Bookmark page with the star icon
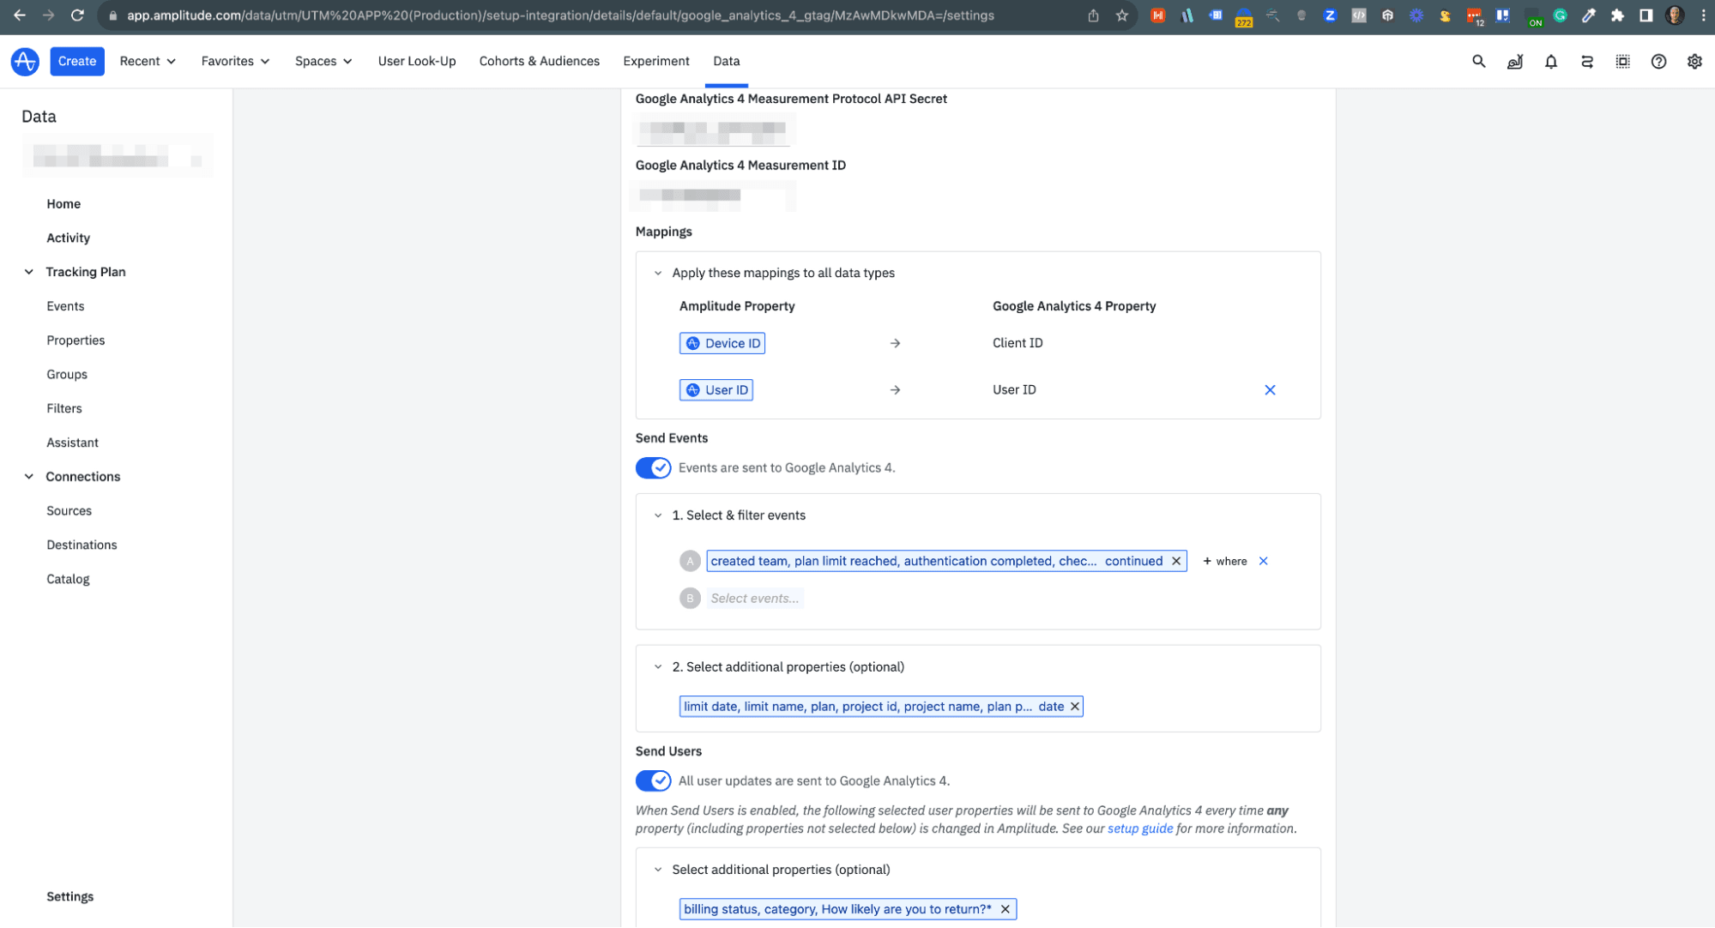 pyautogui.click(x=1121, y=15)
